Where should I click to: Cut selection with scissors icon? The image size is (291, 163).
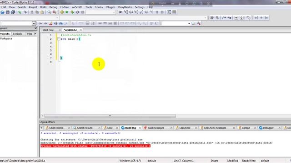pyautogui.click(x=32, y=12)
